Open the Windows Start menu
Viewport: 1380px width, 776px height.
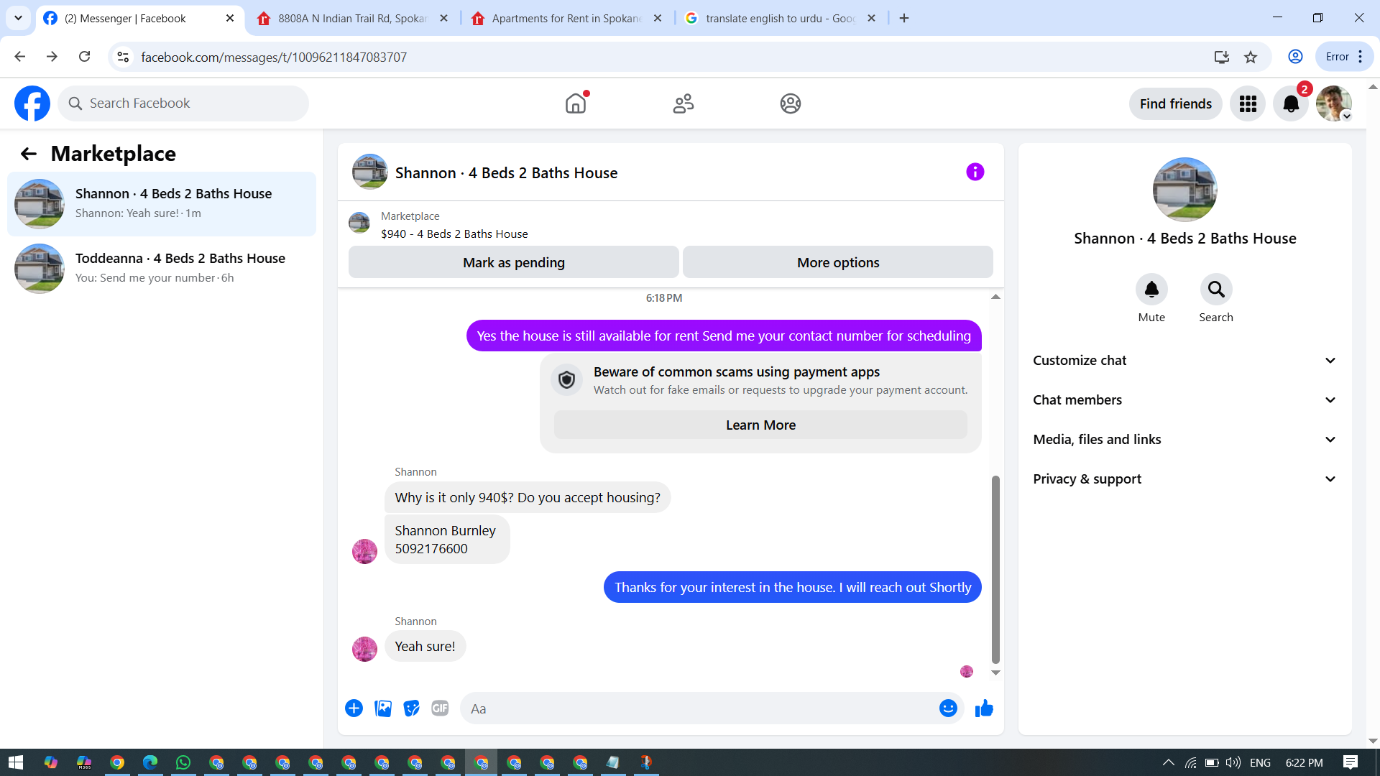[16, 762]
